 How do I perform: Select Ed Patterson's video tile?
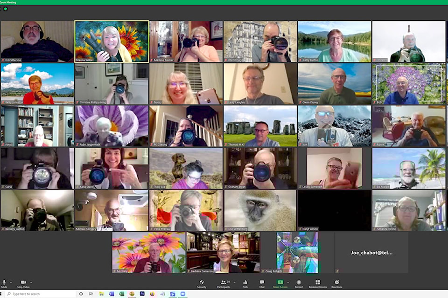(x=37, y=41)
